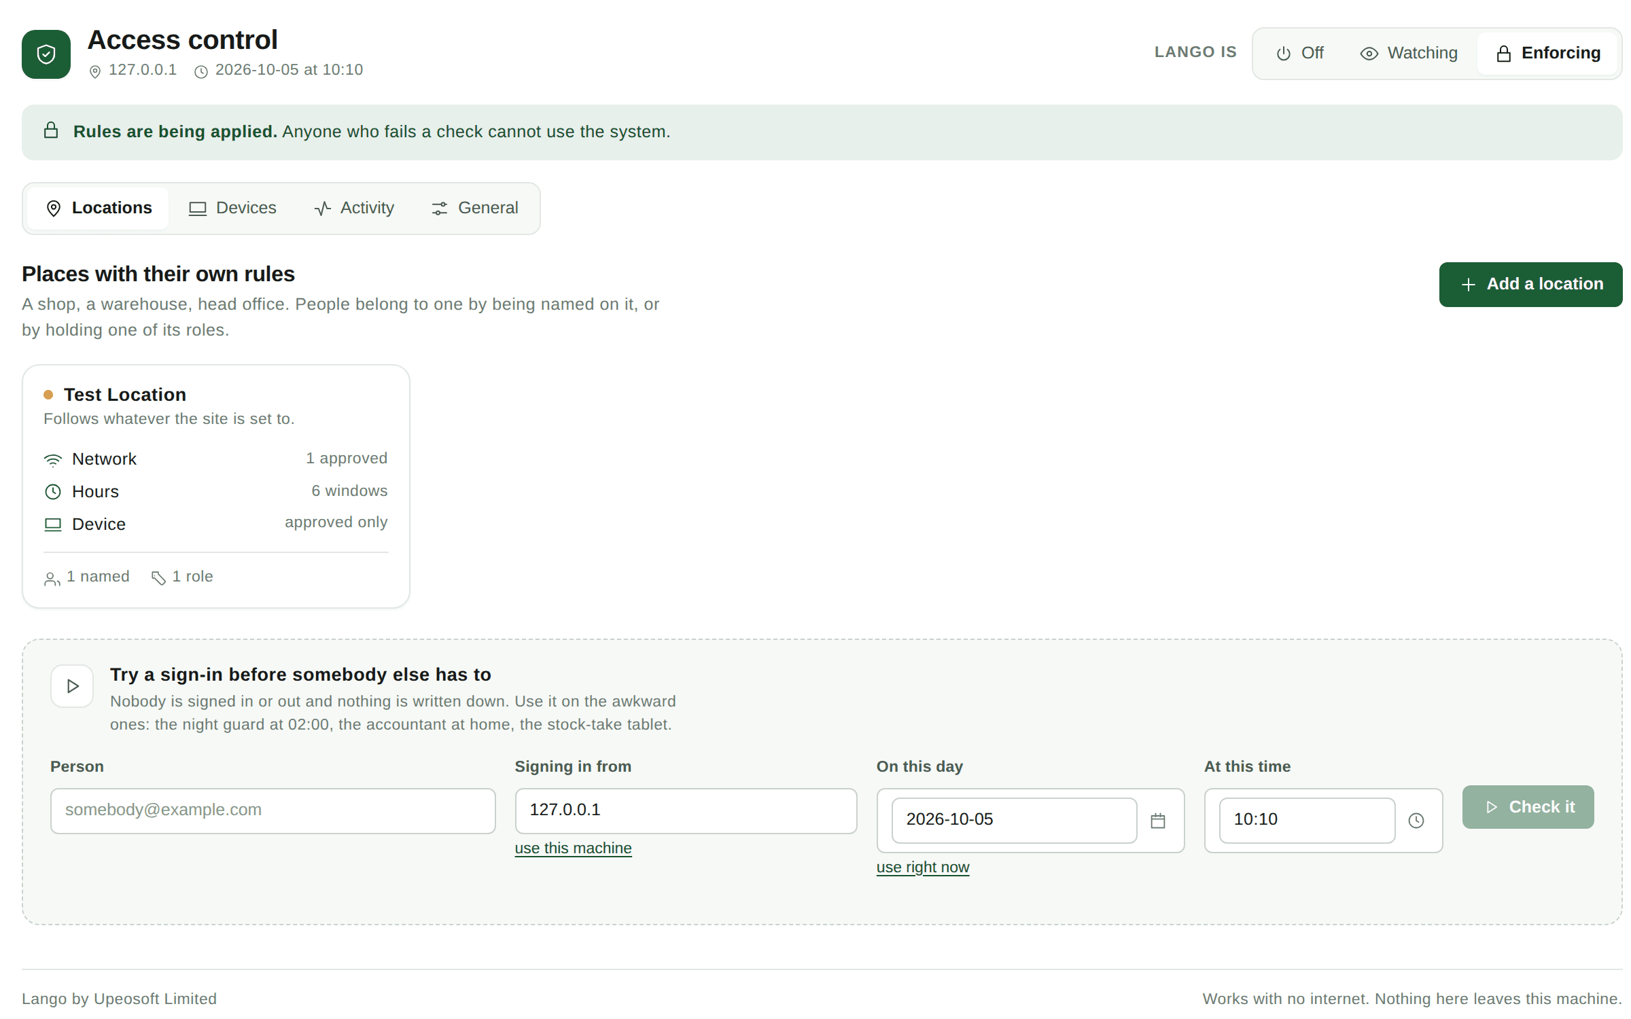Click the Check it button
Viewport: 1631px width, 1019px height.
[1528, 807]
